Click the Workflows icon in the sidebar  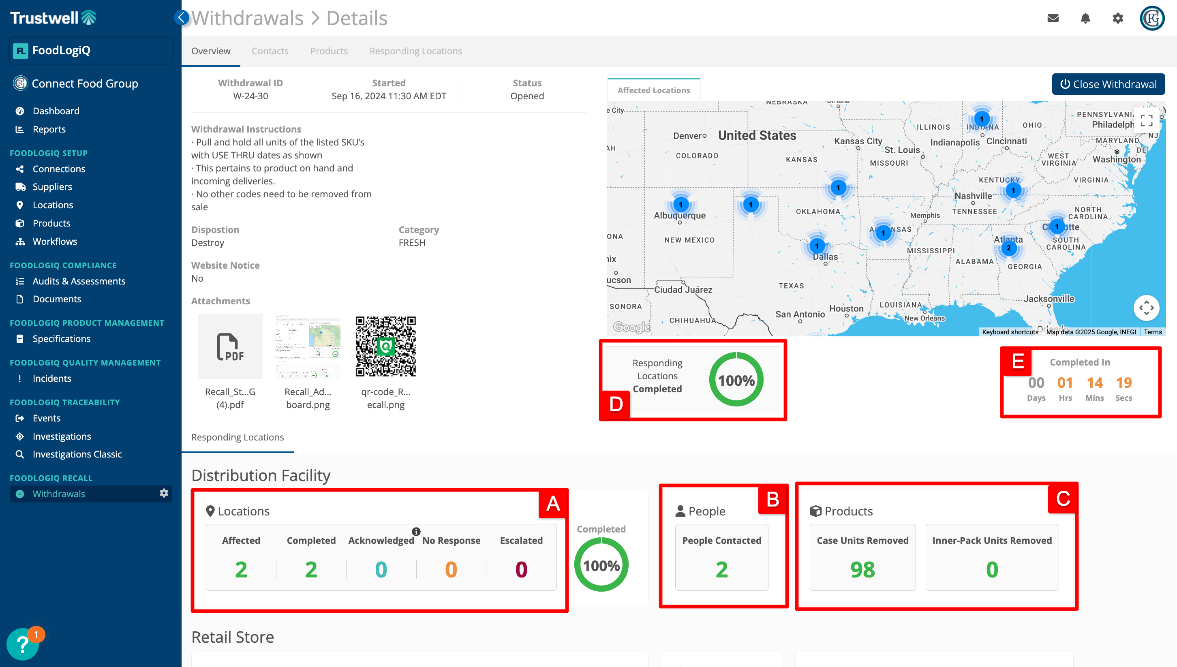(x=20, y=242)
